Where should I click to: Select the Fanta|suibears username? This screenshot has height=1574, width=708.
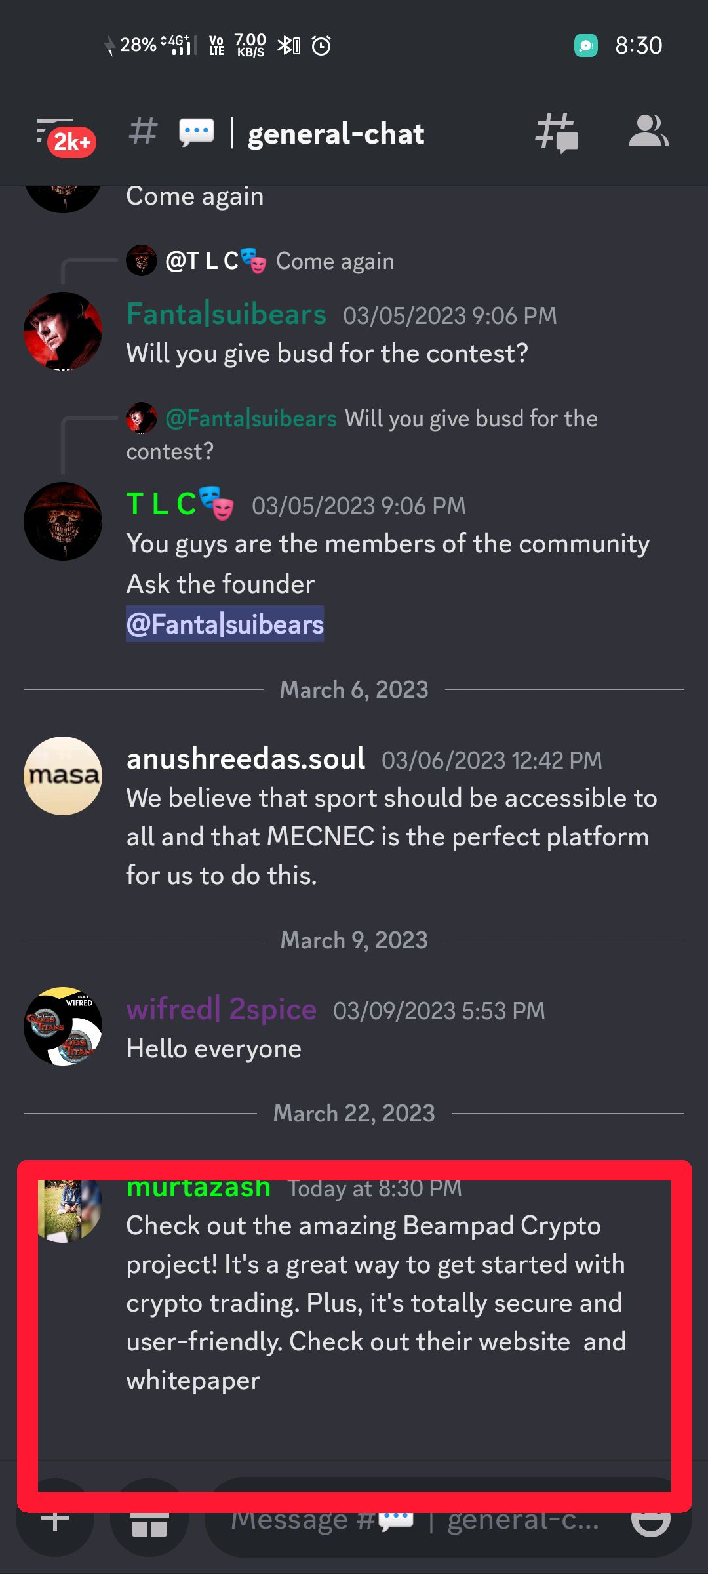[x=226, y=314]
